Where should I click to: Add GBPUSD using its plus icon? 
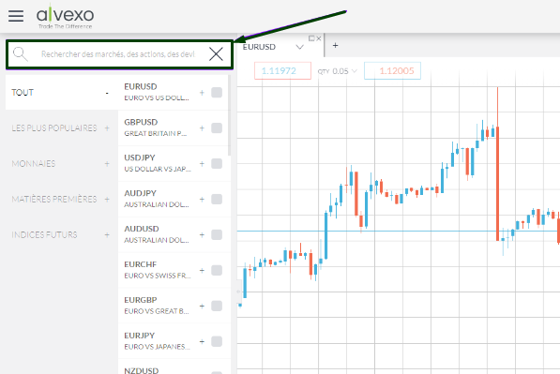click(x=202, y=128)
